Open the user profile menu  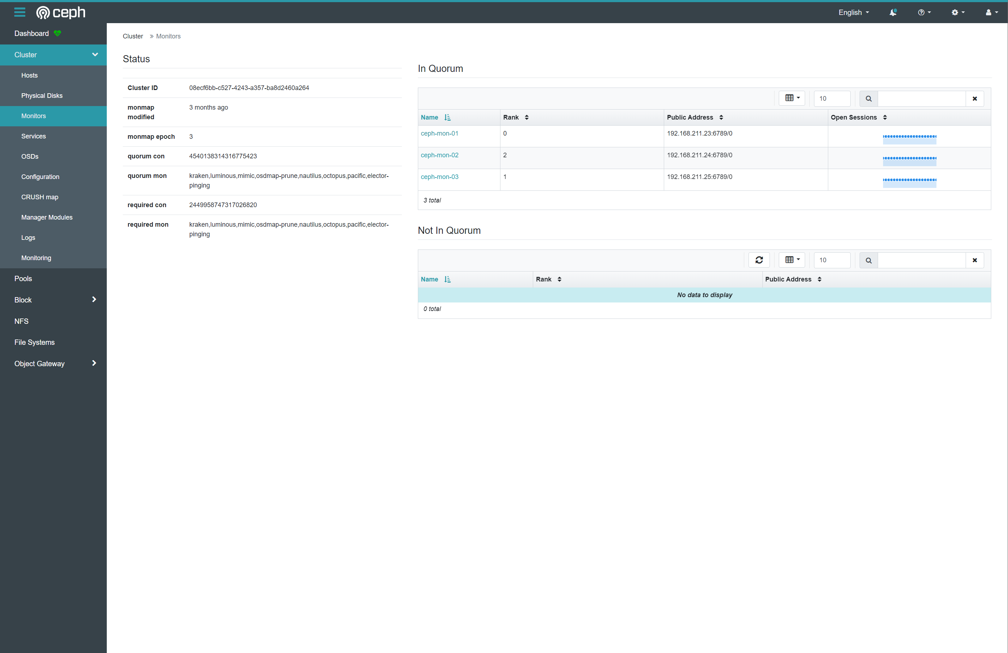coord(991,12)
